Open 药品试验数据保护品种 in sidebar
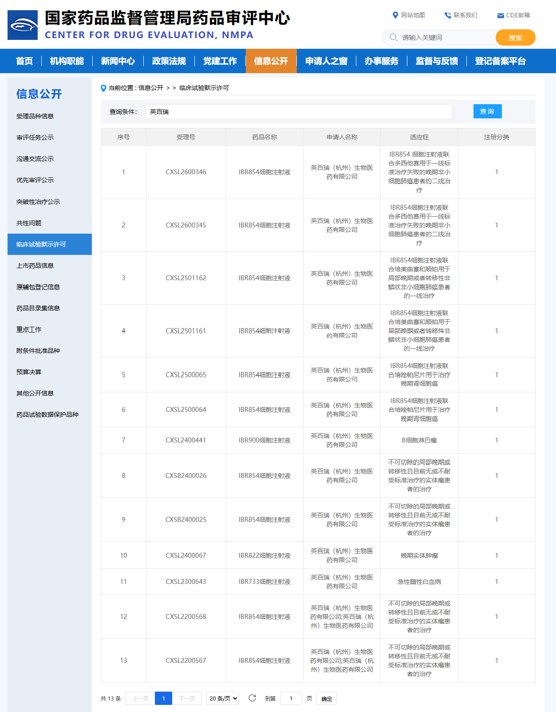This screenshot has width=556, height=712. pyautogui.click(x=47, y=415)
